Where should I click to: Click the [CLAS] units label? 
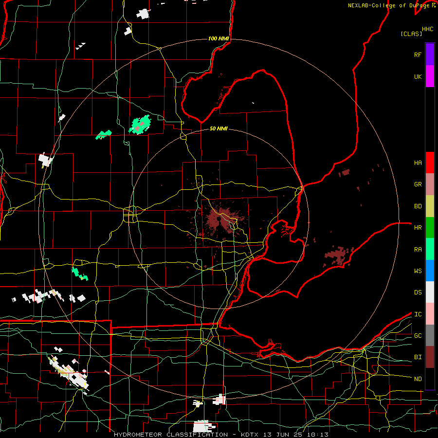pos(411,34)
